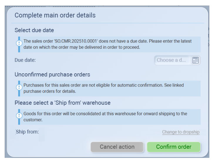The height and width of the screenshot is (162, 215).
Task: Click the 'Due date:' field label
Action: 25,60
